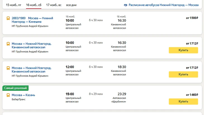The image size is (204, 115).
Task: Open Расписание автобусов Нижний Новгород — Москва link
Action: [163, 5]
